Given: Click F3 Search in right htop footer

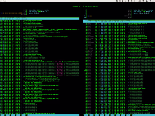Looking at the screenshot, I should tap(96, 115).
